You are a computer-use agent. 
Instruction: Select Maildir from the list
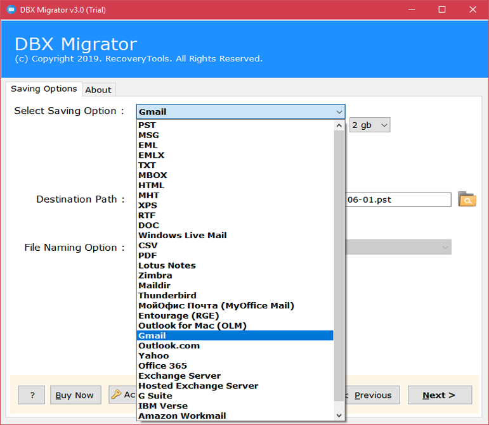[x=235, y=286]
